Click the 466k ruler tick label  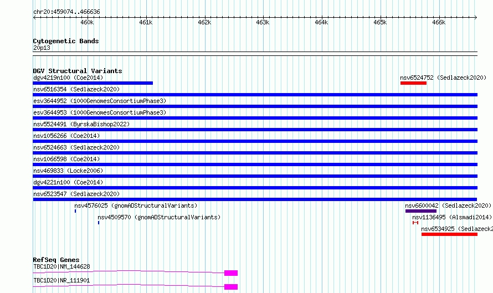tap(439, 22)
